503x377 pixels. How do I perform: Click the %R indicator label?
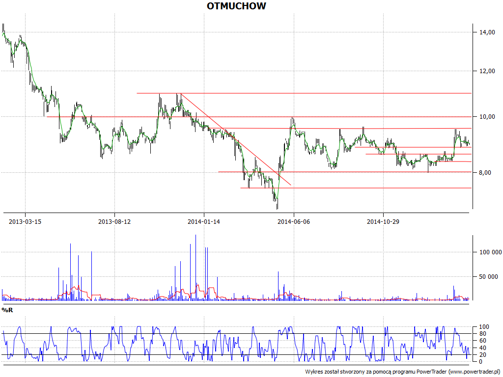point(7,310)
